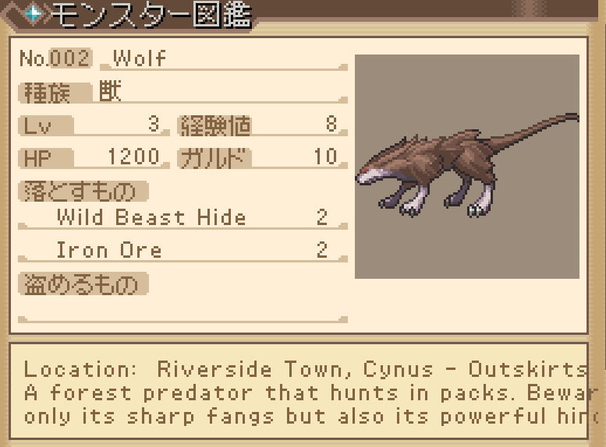
Task: Click the blue diamond icon in title bar
Action: pos(34,14)
